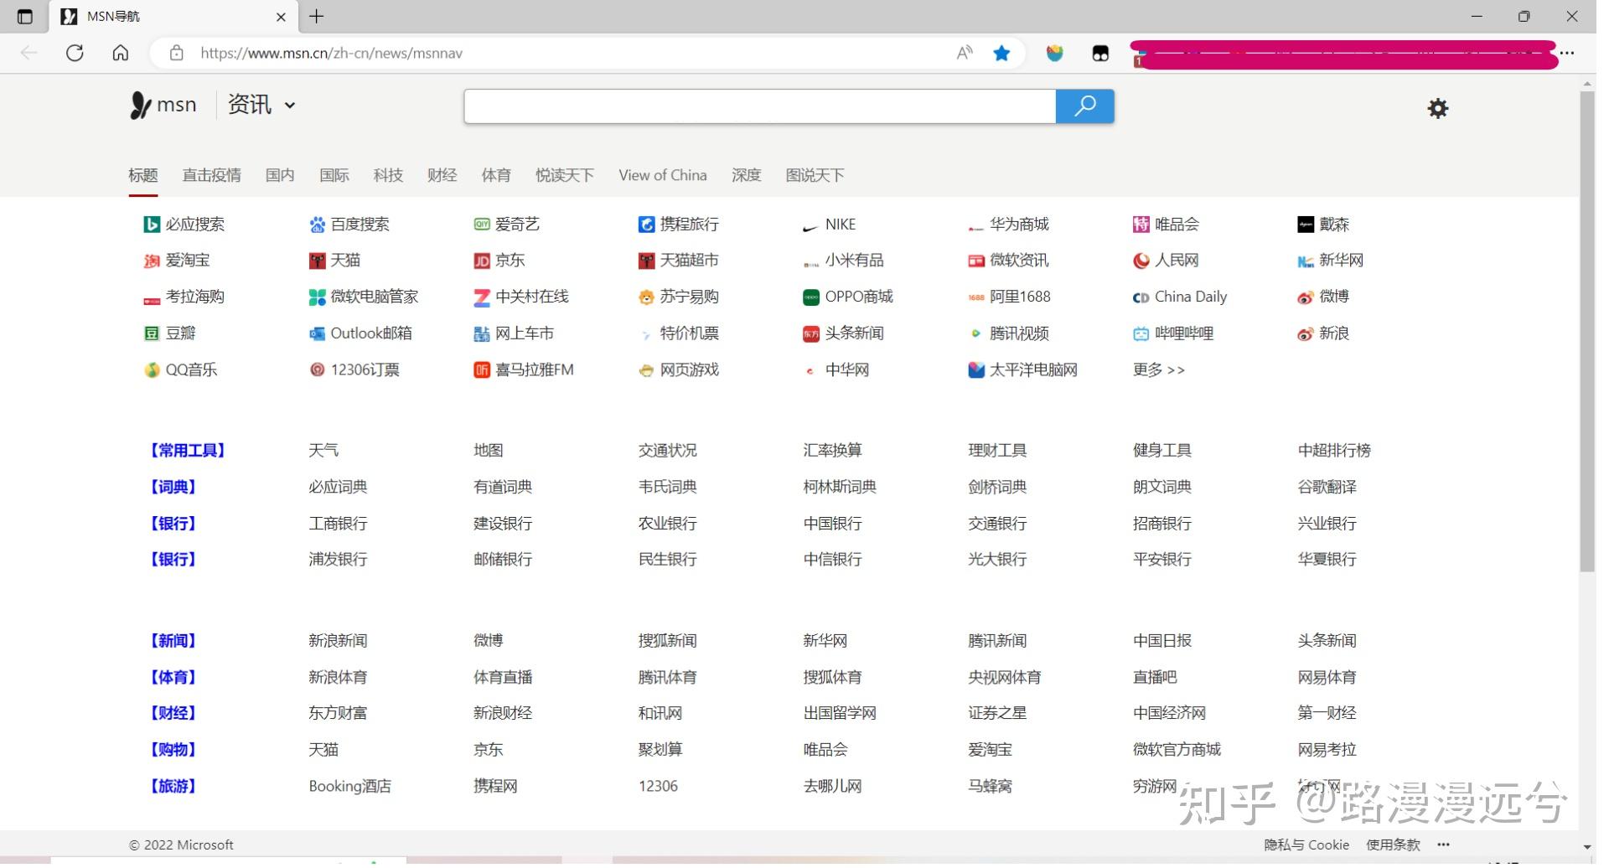Switch to 科技 tab
The height and width of the screenshot is (868, 1609).
391,176
